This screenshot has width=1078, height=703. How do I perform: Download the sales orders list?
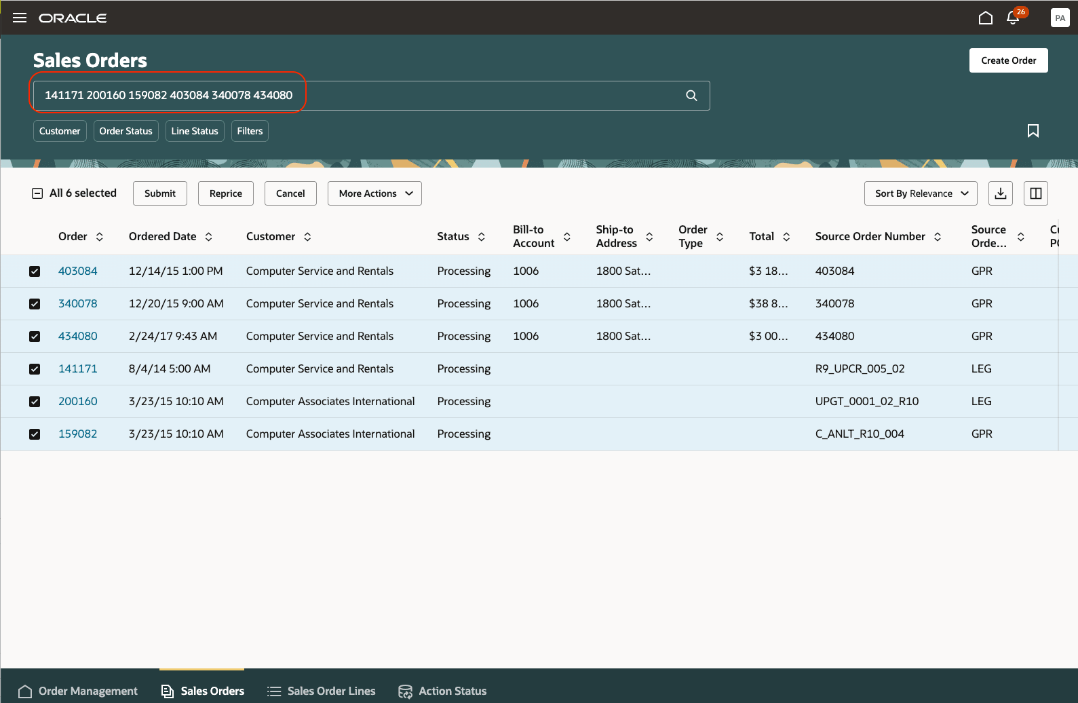(x=1000, y=193)
